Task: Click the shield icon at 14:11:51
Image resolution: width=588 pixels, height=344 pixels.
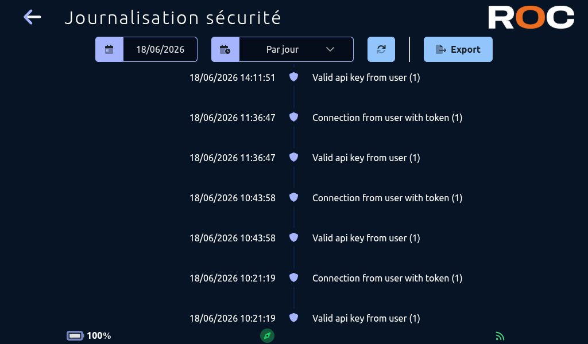Action: (293, 77)
